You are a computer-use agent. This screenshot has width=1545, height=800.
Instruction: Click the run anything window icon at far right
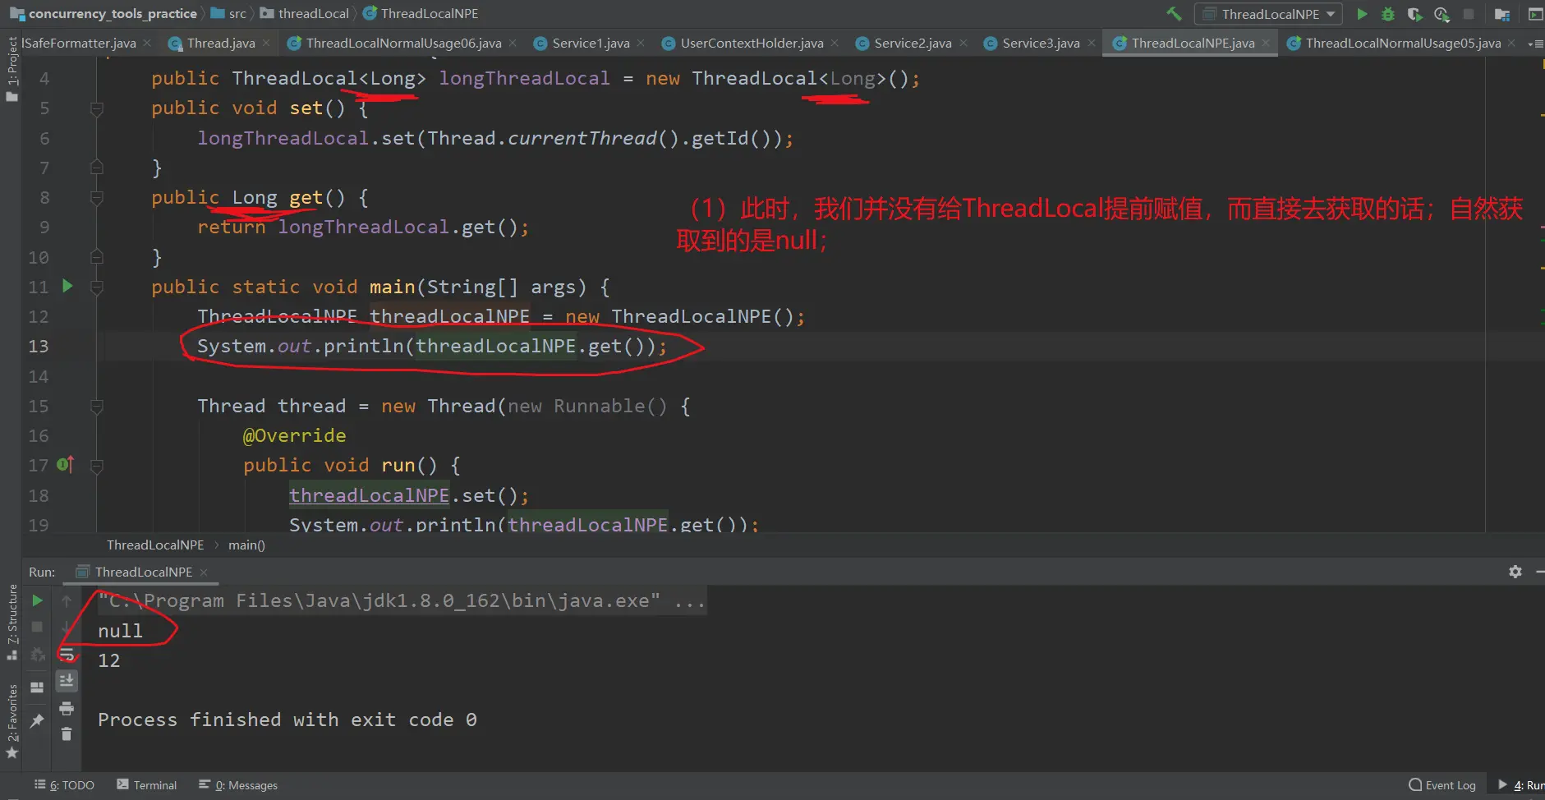1534,14
